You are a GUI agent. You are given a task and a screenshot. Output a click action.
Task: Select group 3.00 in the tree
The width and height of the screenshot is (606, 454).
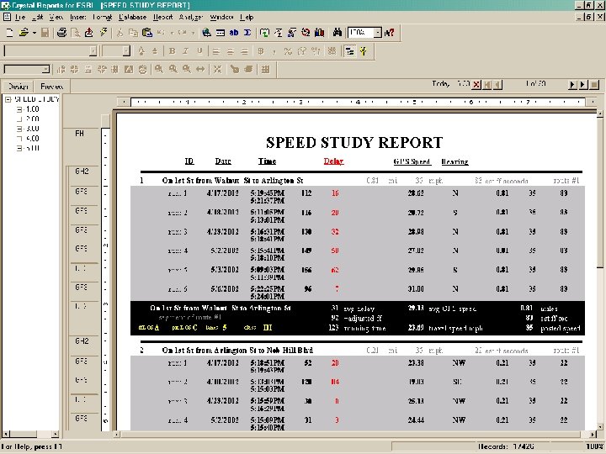point(31,129)
